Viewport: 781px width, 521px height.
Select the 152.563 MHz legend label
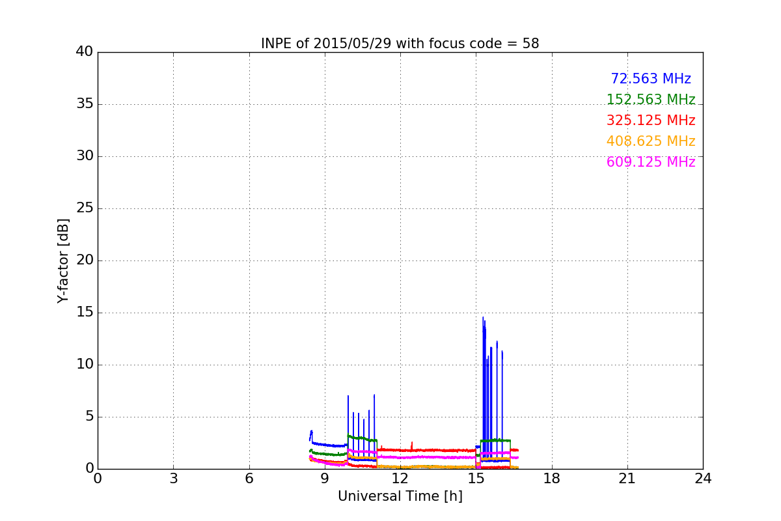tap(651, 100)
